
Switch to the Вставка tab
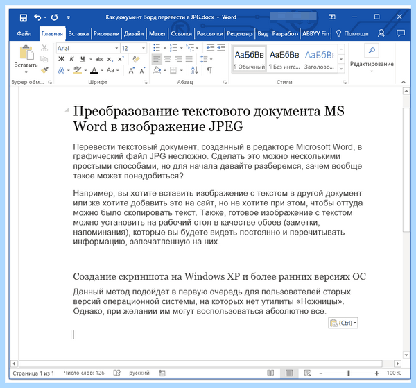(x=78, y=34)
